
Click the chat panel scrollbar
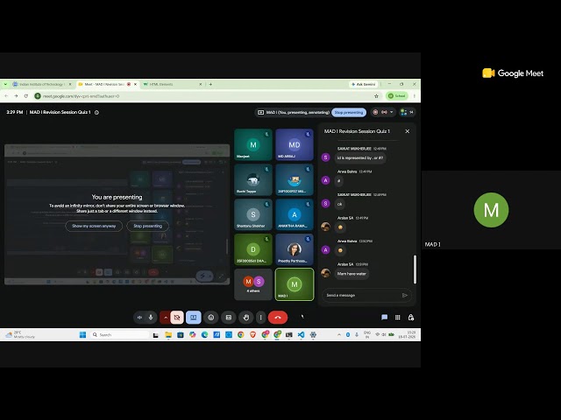415,269
